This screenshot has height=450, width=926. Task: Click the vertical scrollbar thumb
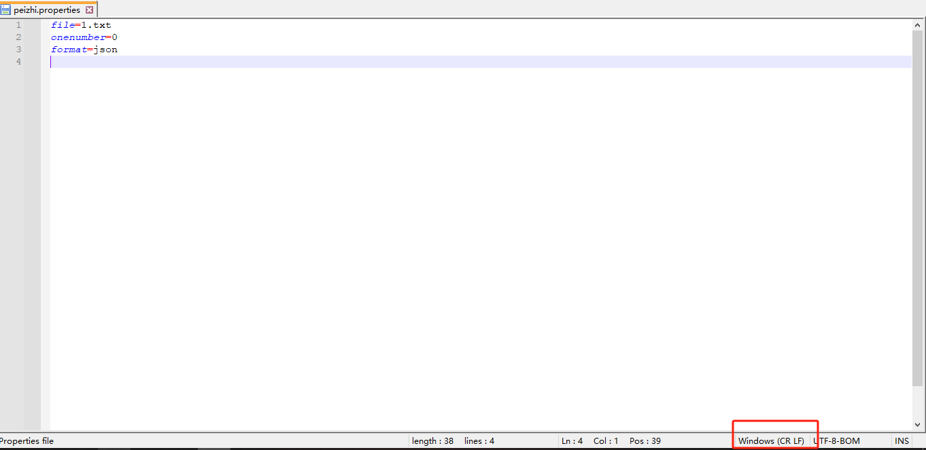tap(918, 210)
